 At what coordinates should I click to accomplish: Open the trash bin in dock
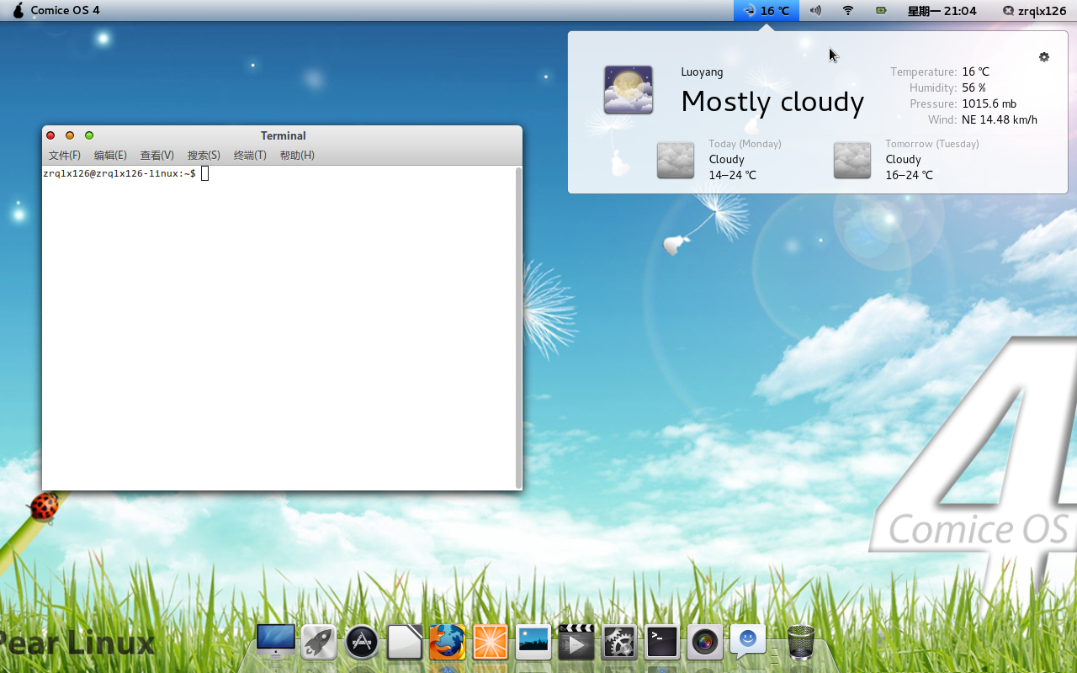tap(801, 643)
